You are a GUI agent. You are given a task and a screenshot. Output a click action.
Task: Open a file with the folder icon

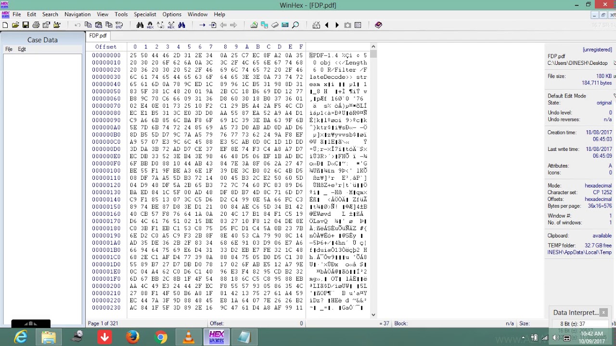[x=15, y=25]
